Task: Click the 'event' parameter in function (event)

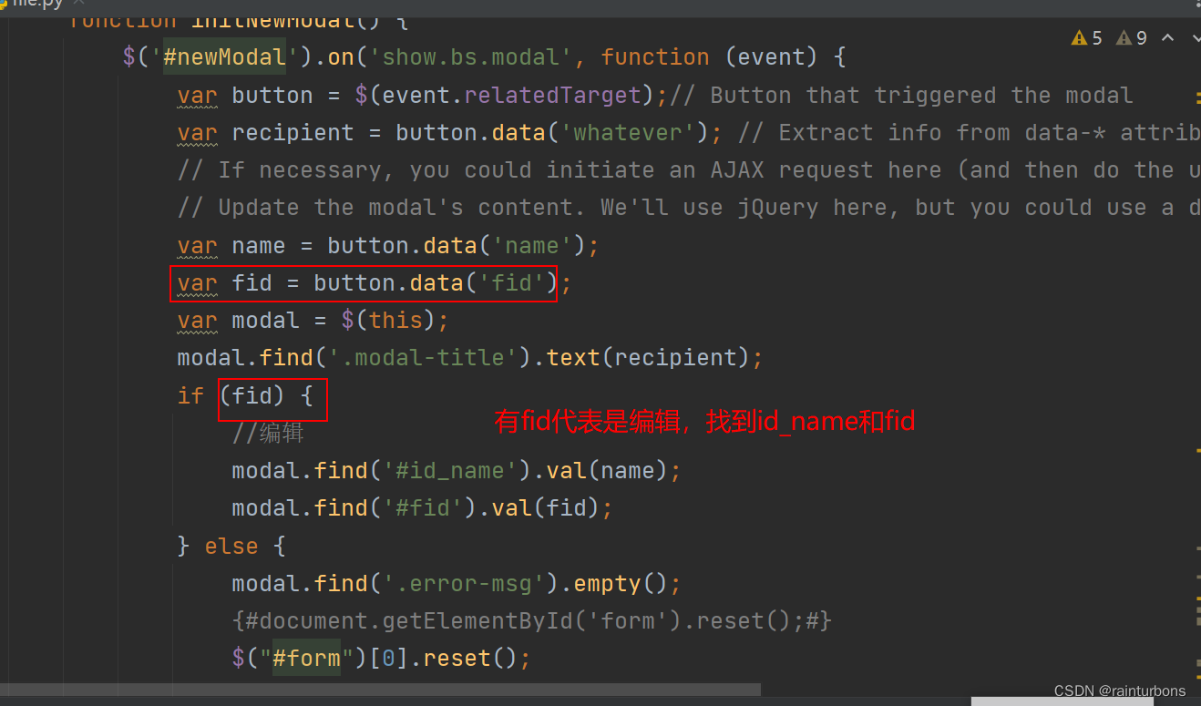Action: 772,57
